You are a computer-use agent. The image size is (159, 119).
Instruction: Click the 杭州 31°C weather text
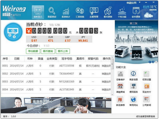tap(150, 7)
